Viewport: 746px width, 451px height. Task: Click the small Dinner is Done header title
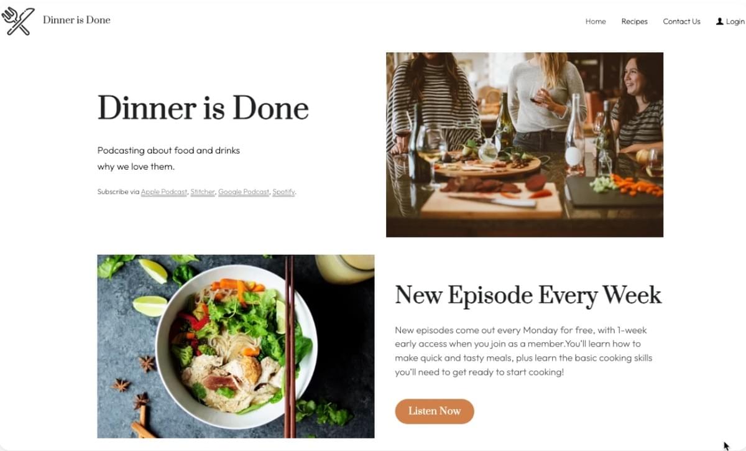pos(76,20)
